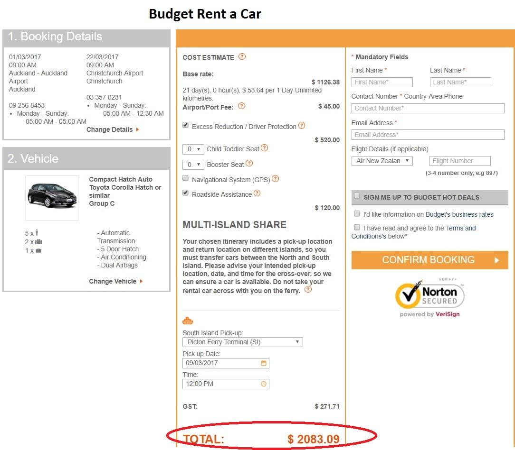
Task: Click the Change Vehicle link
Action: click(x=113, y=281)
